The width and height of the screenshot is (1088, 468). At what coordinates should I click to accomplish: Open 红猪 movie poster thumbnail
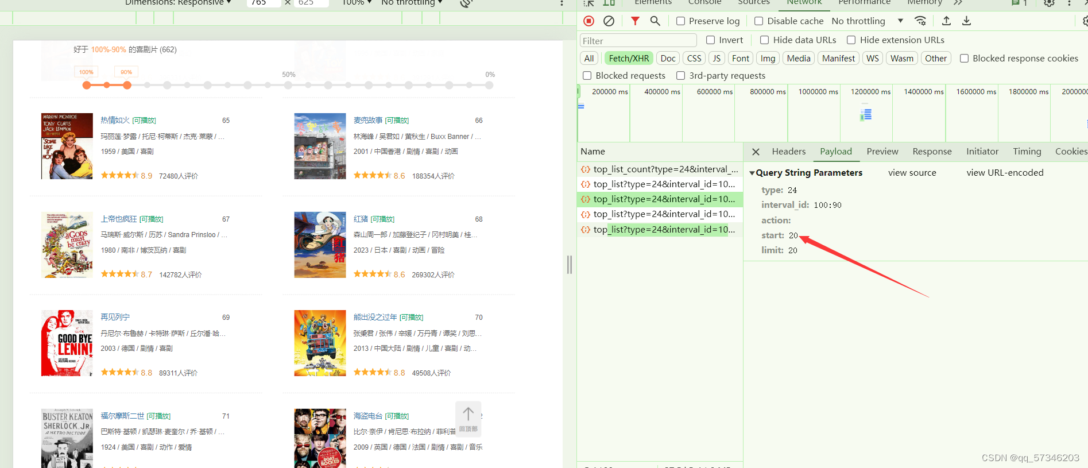point(320,245)
